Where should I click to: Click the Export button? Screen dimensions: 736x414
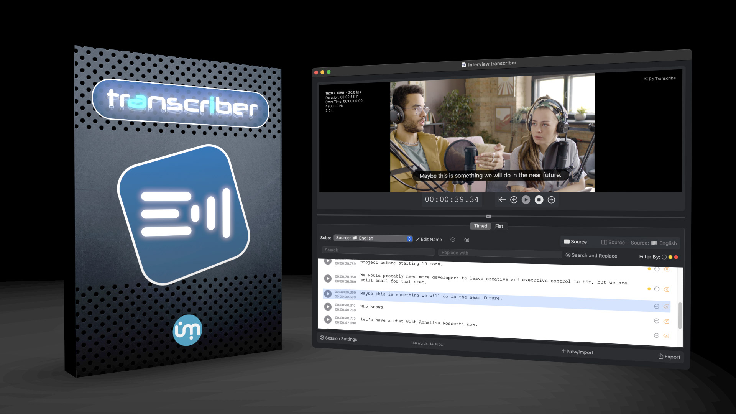[669, 356]
